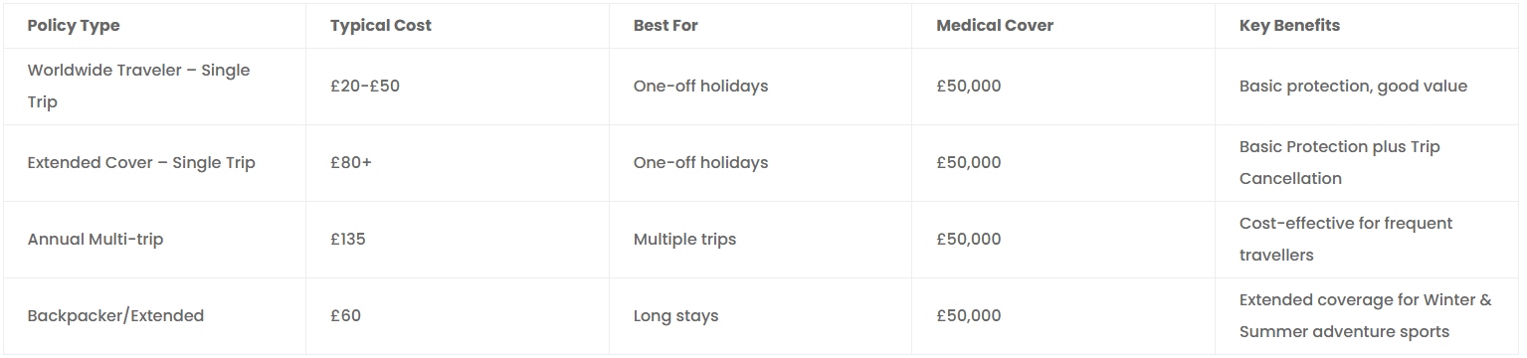Click the Typical Cost column header

(x=381, y=26)
